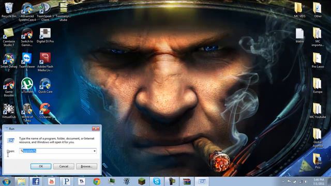Screen dimensions: 331x186
Task: Select the Toomanyi... utube video file
Action: pyautogui.click(x=63, y=12)
